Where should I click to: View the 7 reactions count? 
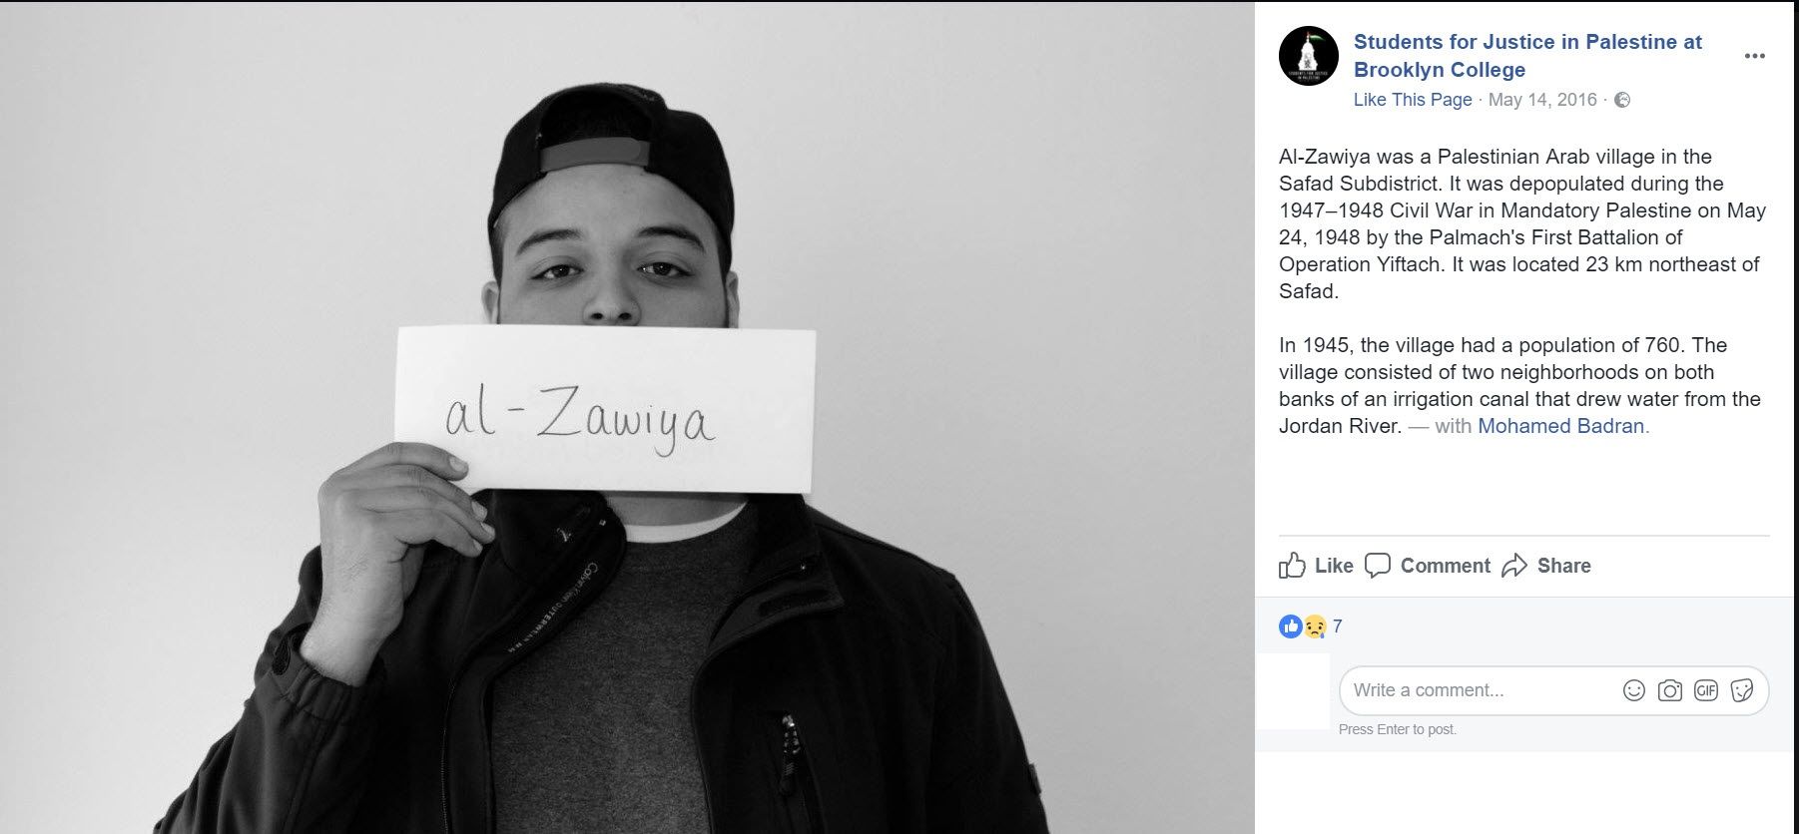pyautogui.click(x=1338, y=626)
